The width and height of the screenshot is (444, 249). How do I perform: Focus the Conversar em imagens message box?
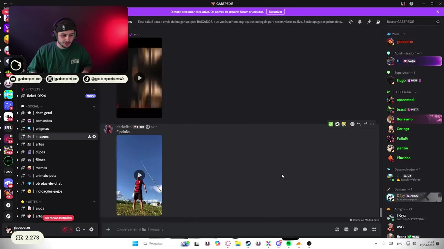coord(222,229)
